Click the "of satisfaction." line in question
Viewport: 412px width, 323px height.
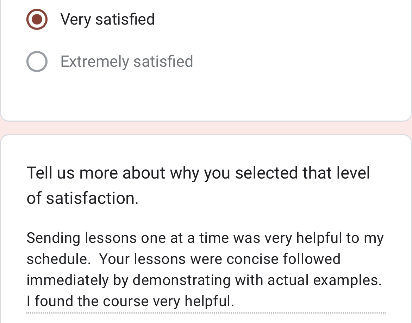click(x=82, y=198)
